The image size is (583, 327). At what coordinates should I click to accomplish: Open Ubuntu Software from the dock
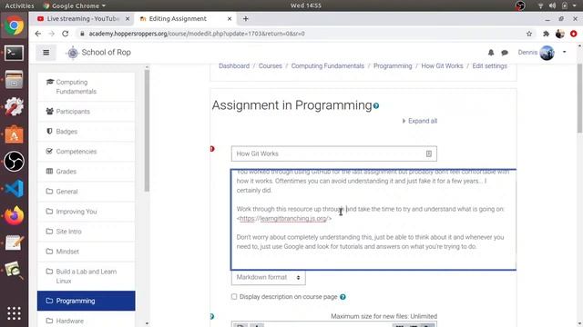(x=15, y=134)
